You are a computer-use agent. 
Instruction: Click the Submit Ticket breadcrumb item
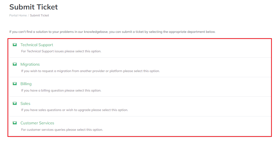click(x=39, y=15)
